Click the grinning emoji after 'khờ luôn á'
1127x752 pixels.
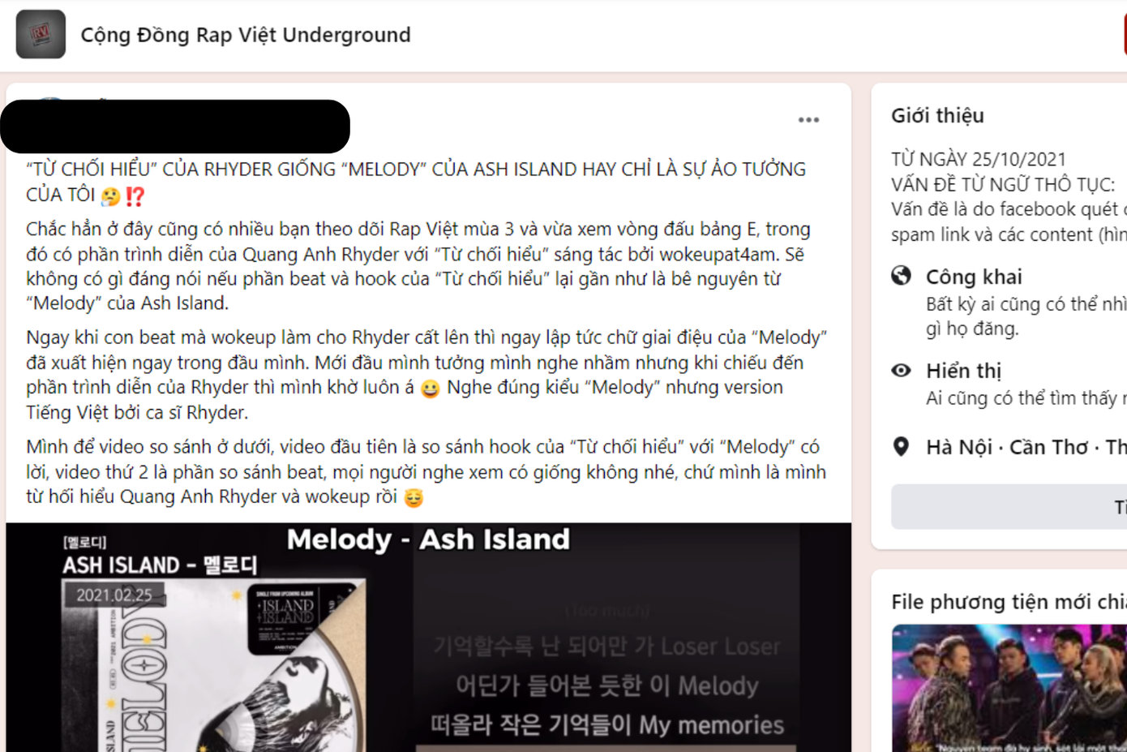[x=431, y=389]
